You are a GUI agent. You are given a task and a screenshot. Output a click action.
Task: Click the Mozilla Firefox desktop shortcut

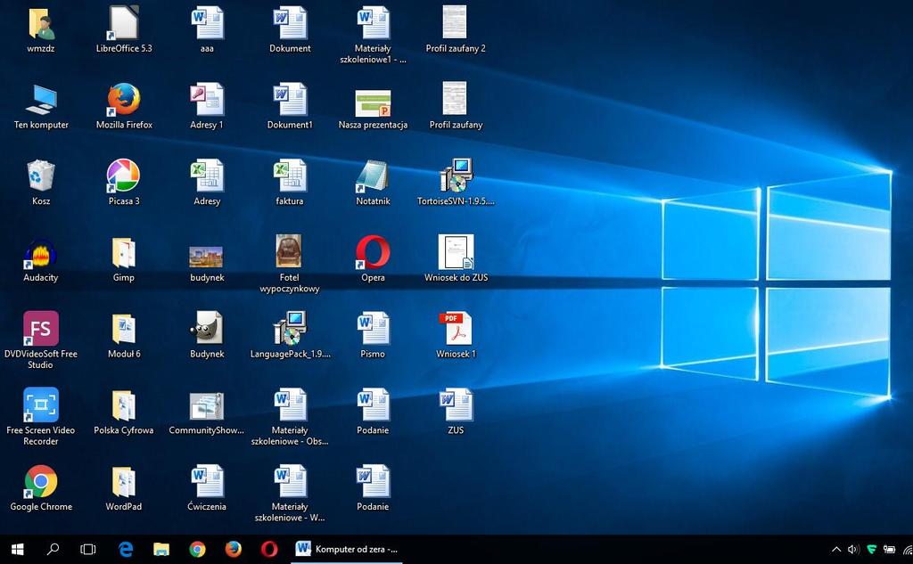tap(123, 100)
